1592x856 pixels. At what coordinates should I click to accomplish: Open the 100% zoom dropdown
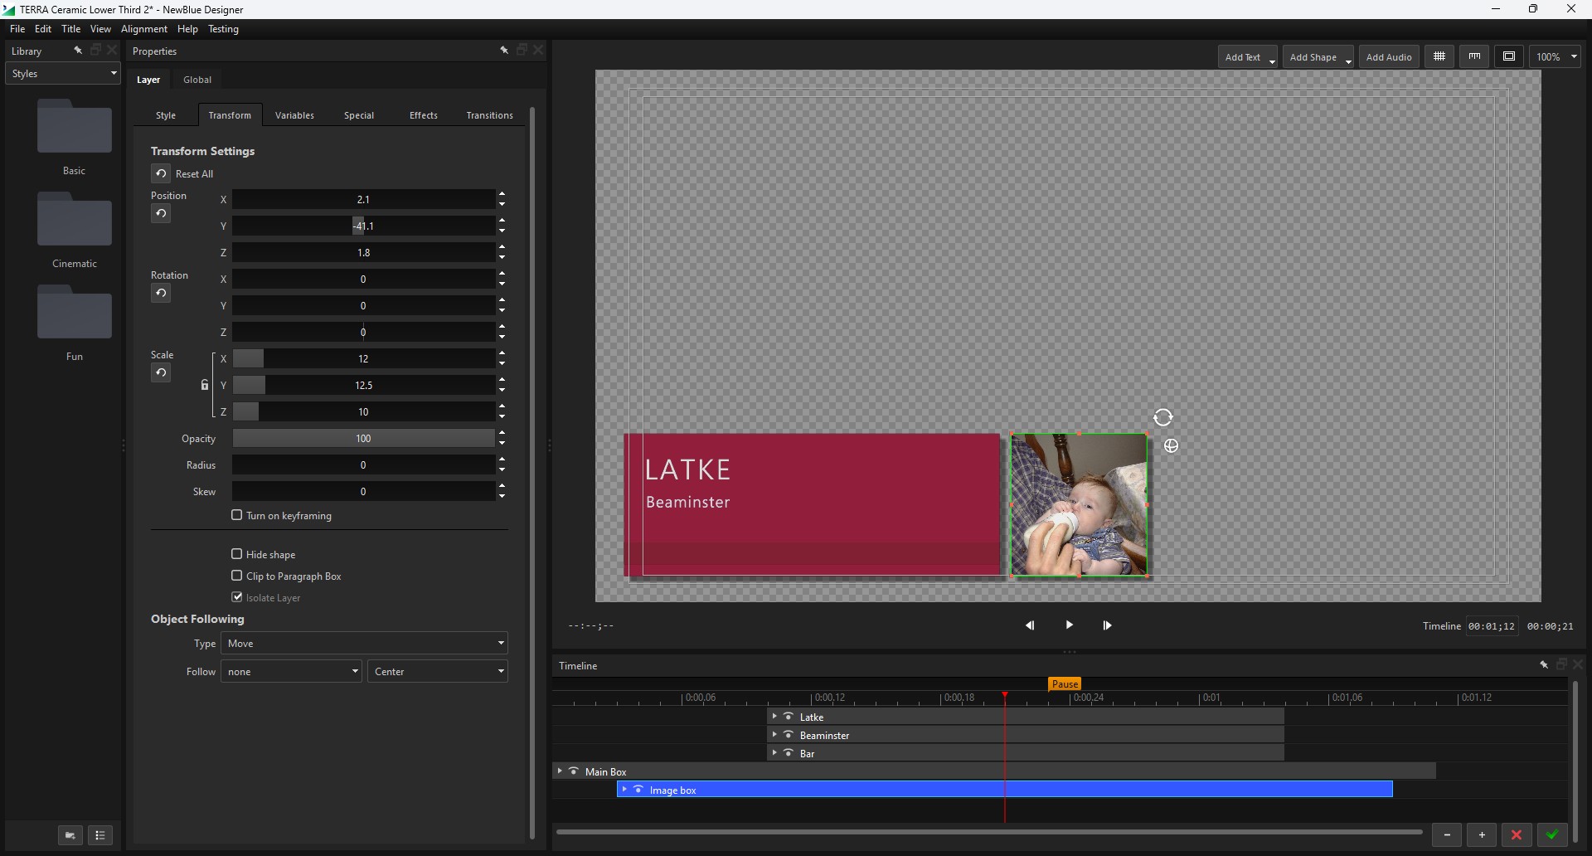(1556, 56)
